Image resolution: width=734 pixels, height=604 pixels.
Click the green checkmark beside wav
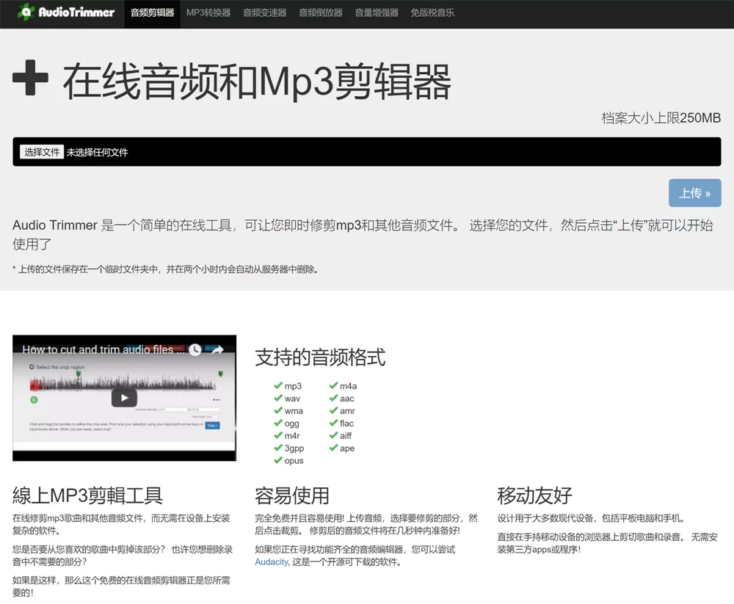click(278, 398)
